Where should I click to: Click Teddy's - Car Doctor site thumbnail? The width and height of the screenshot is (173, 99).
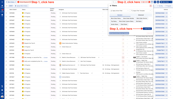point(134,57)
